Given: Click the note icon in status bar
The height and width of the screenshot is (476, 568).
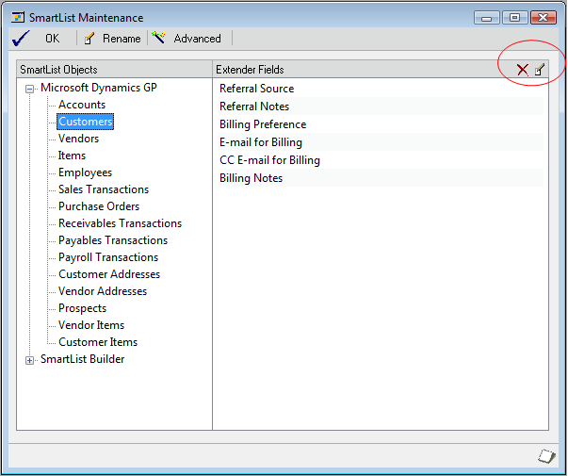Looking at the screenshot, I should pos(545,456).
